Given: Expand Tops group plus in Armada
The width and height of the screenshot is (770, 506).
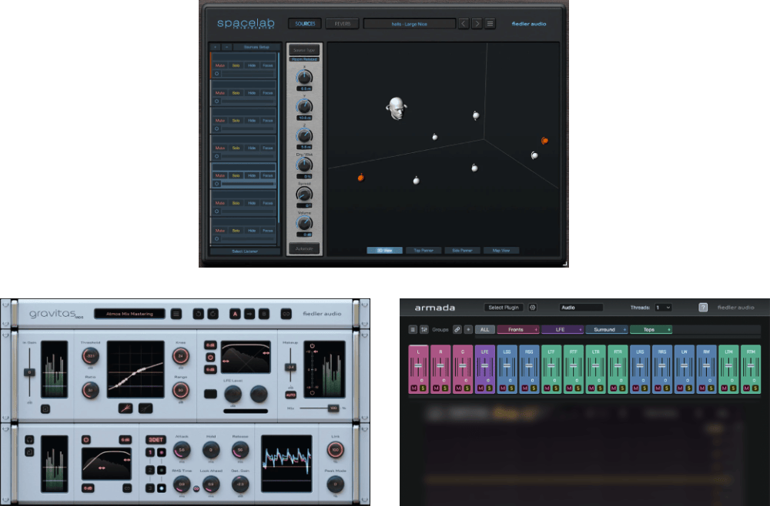Looking at the screenshot, I should [x=669, y=329].
